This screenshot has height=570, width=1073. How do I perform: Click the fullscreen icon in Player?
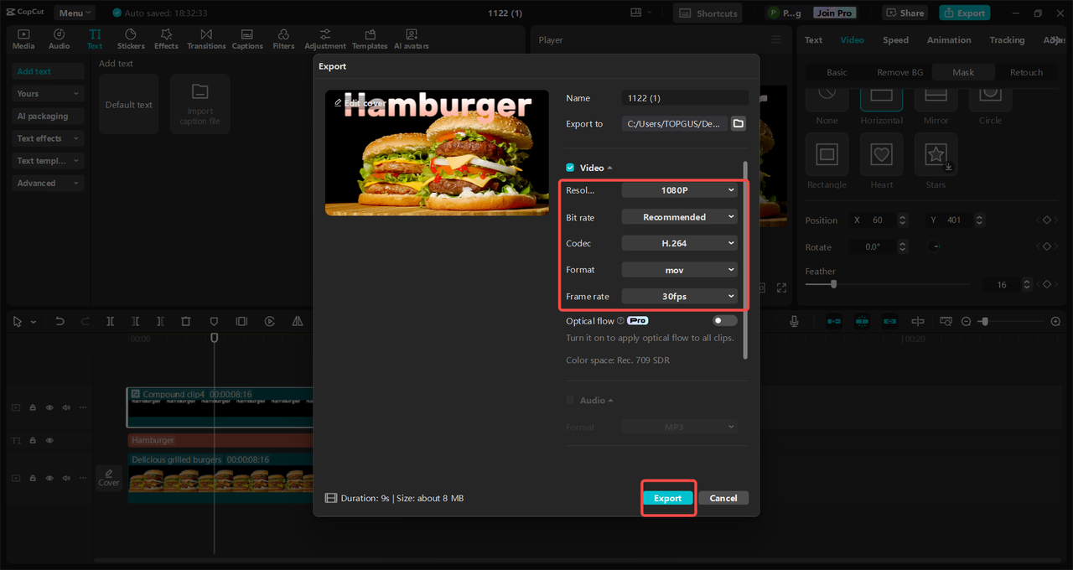[781, 288]
